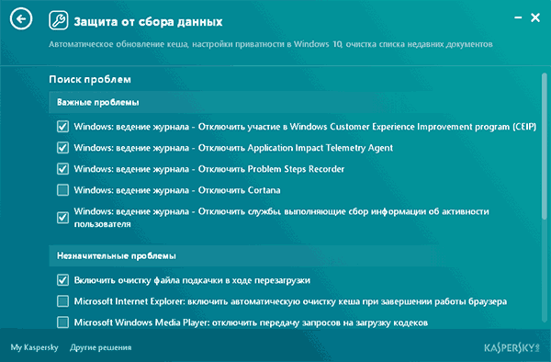Open the Другие решения link
The image size is (551, 362).
(100, 347)
